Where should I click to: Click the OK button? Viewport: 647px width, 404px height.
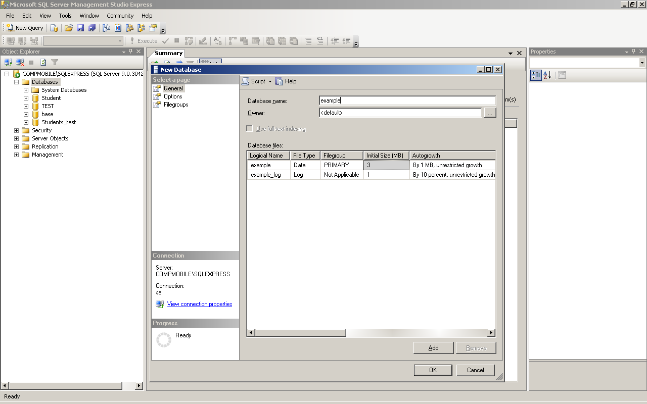tap(433, 370)
